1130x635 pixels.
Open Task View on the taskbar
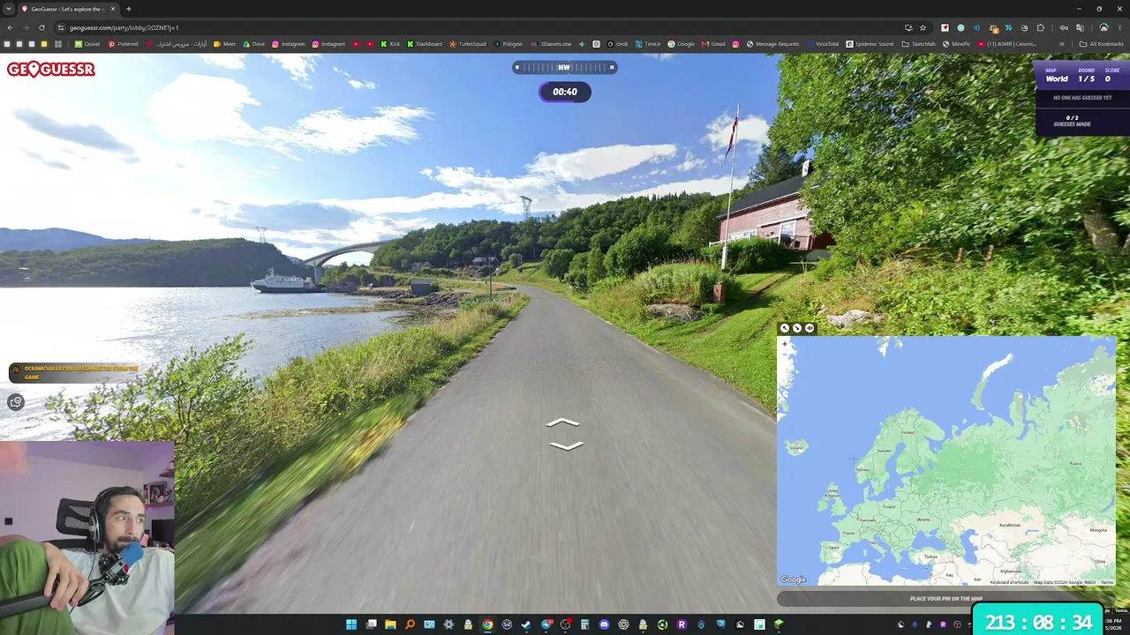click(x=371, y=624)
